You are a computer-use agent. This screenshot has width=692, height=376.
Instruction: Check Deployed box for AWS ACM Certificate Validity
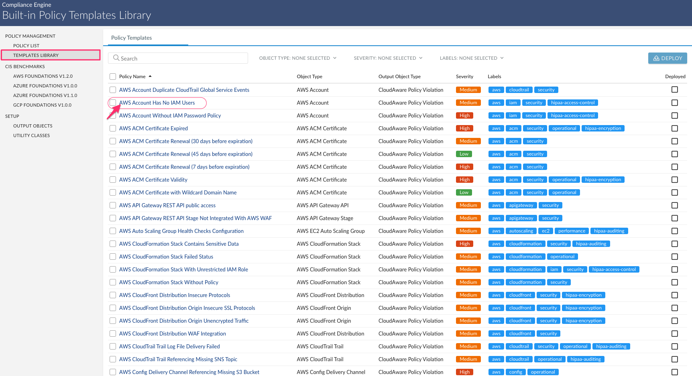coord(674,180)
